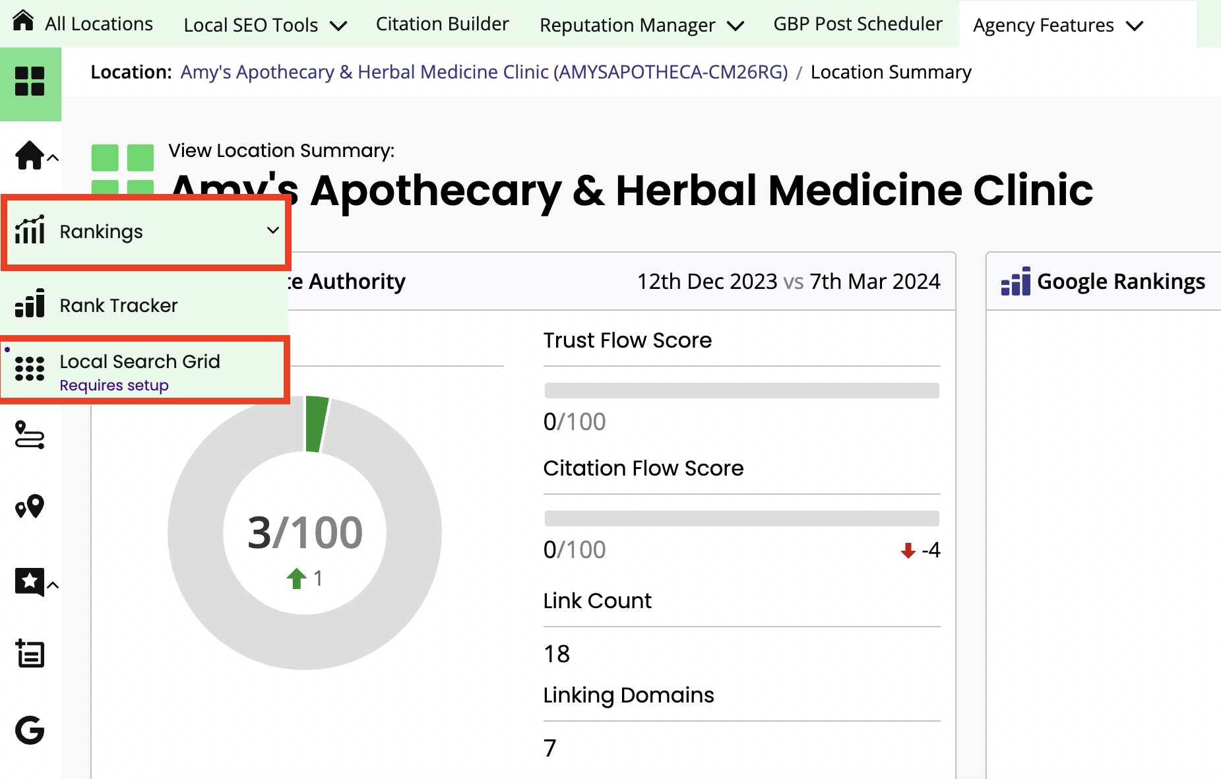Click the green dashboard grid icon in sidebar
1221x779 pixels.
[30, 82]
